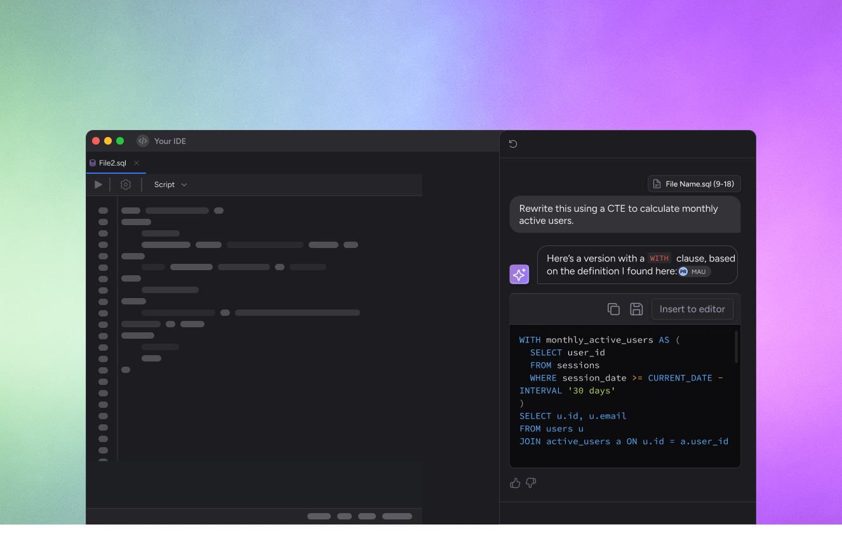Expand the Script dropdown
Screen dimensions: 842x541
coord(170,185)
